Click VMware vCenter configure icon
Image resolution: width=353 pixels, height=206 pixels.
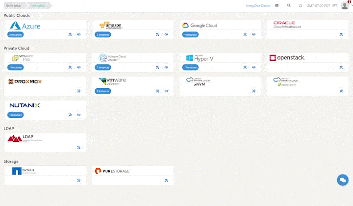[157, 91]
